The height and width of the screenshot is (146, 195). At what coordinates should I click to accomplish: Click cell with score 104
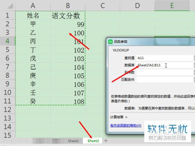68,67
